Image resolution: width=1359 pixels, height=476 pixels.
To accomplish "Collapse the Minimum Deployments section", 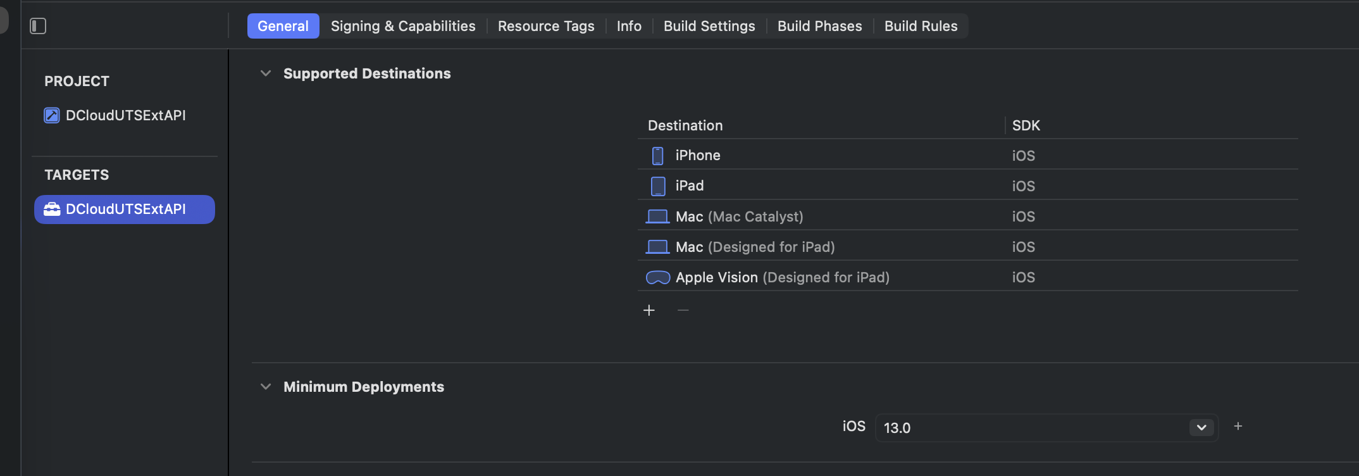I will [266, 387].
